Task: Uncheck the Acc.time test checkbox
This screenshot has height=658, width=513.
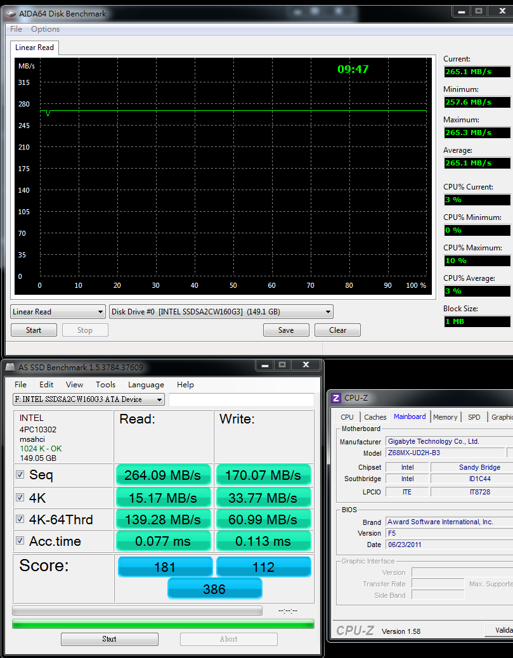Action: (20, 540)
